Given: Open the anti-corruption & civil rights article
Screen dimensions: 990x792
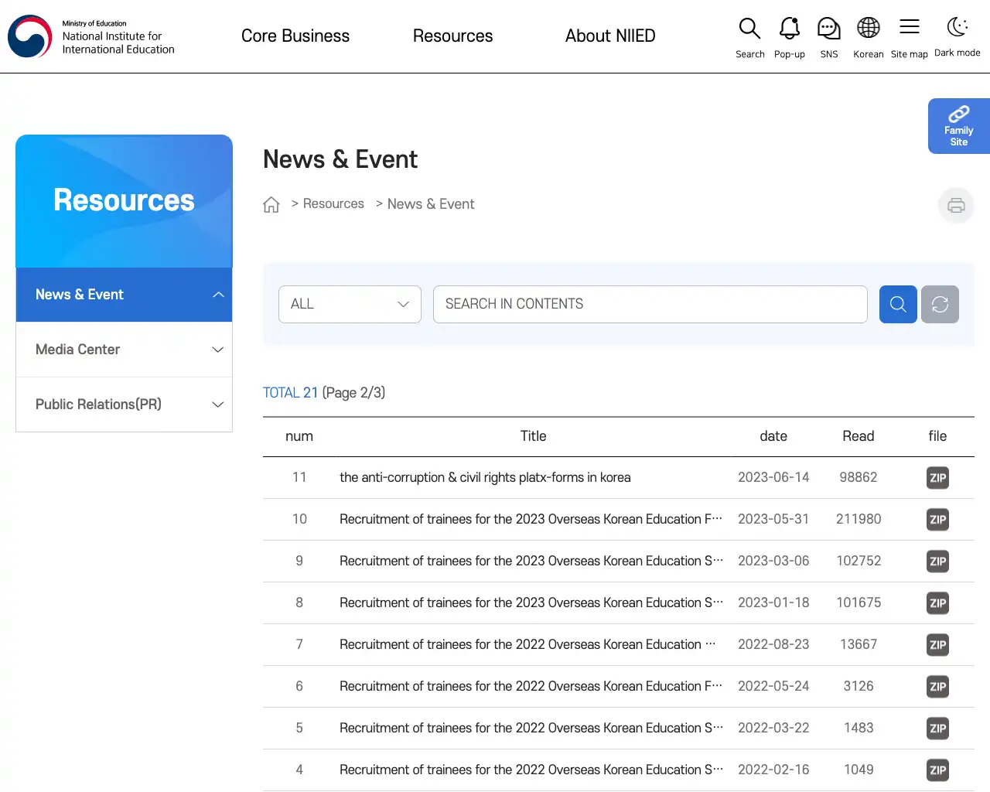Looking at the screenshot, I should [485, 477].
